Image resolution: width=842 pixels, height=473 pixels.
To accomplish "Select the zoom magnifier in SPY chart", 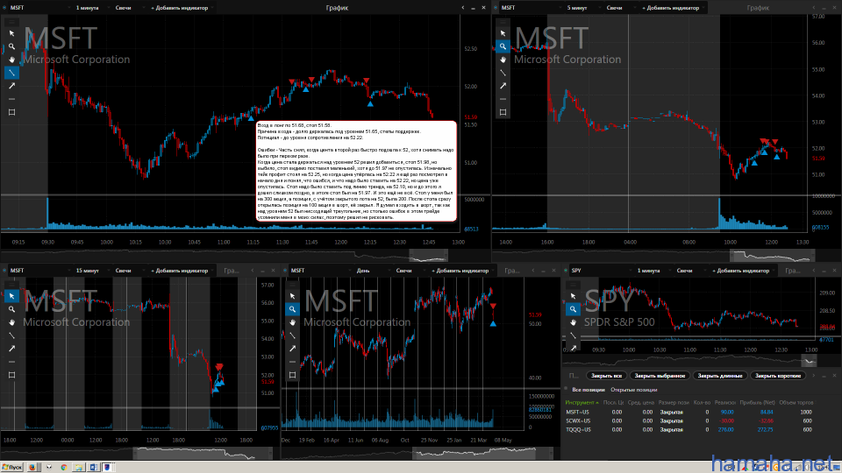I will click(x=573, y=309).
